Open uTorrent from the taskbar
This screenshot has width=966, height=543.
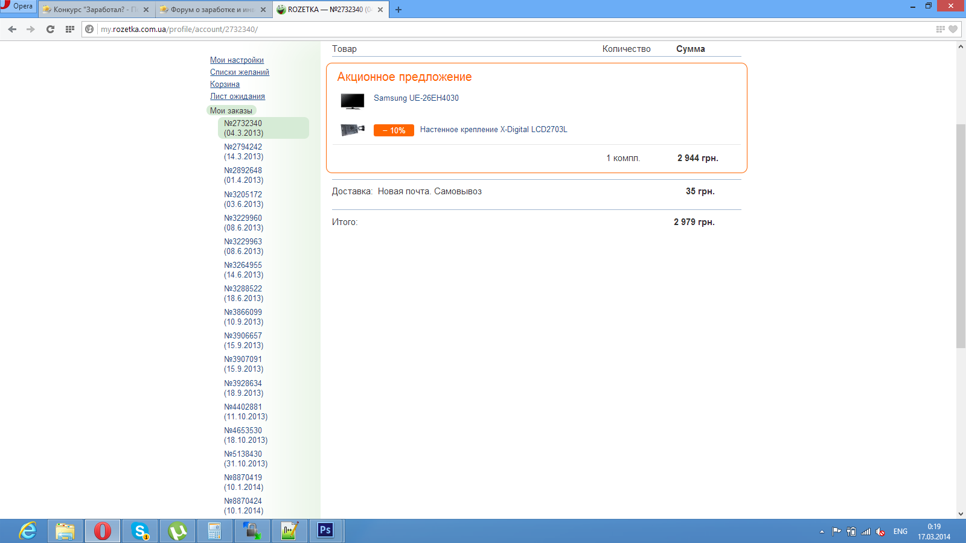(178, 531)
